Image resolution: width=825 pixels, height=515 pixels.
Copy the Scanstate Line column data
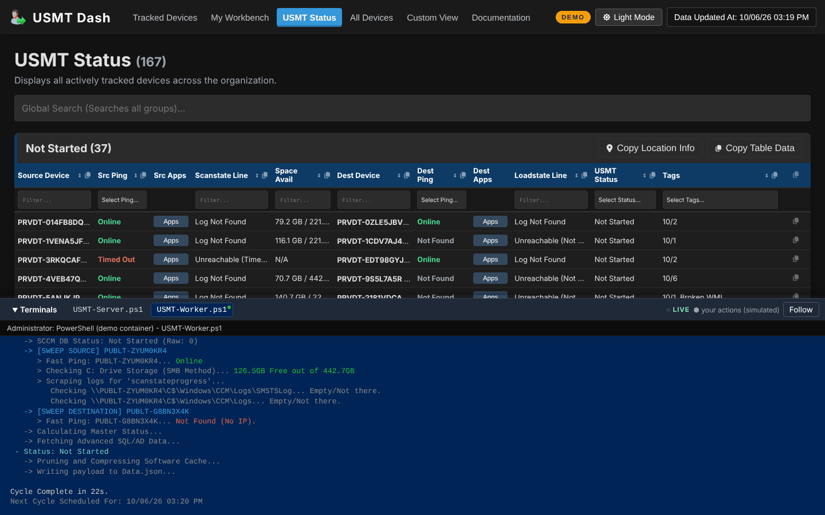coord(265,176)
